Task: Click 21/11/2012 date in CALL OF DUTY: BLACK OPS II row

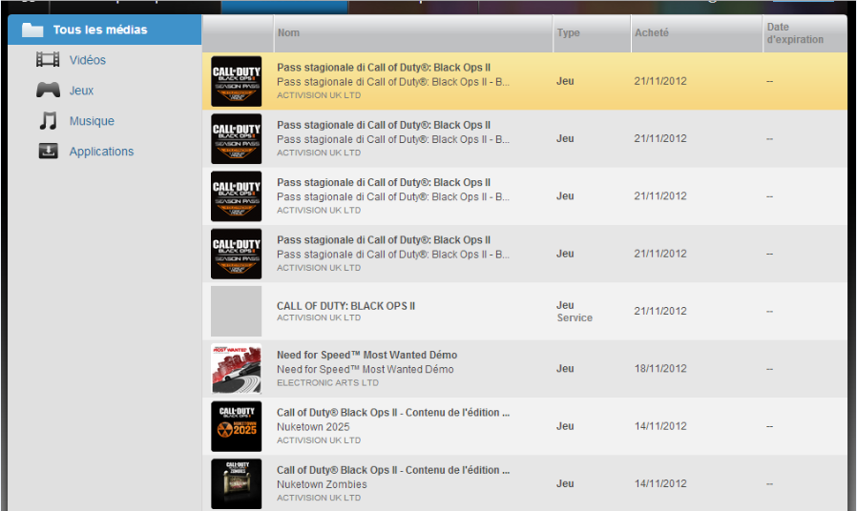Action: click(660, 311)
